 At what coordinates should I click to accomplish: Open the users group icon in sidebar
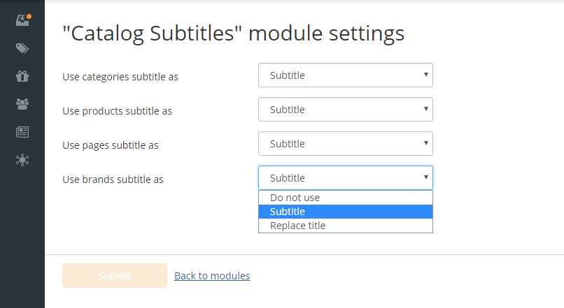22,104
